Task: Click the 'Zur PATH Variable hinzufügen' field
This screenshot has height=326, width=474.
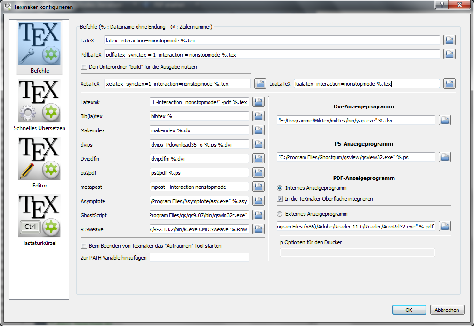Action: pyautogui.click(x=199, y=257)
